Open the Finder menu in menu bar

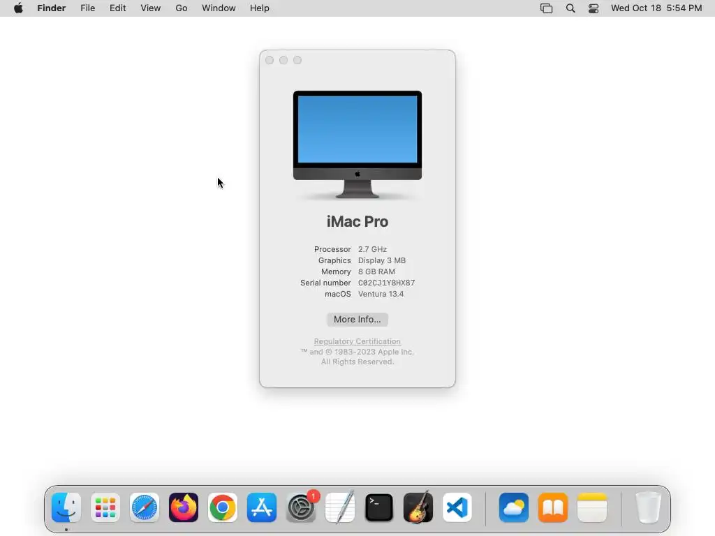click(52, 8)
